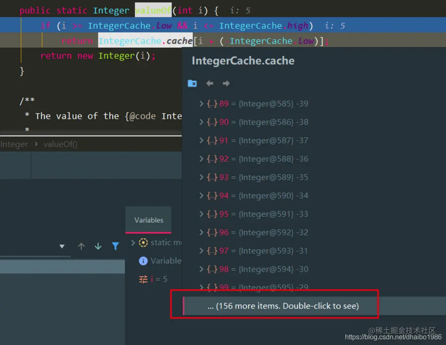The height and width of the screenshot is (345, 446).
Task: Click the green down arrow in the frames toolbar
Action: 98,246
